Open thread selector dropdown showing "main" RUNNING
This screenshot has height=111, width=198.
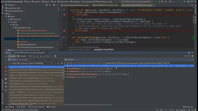tap(31, 64)
